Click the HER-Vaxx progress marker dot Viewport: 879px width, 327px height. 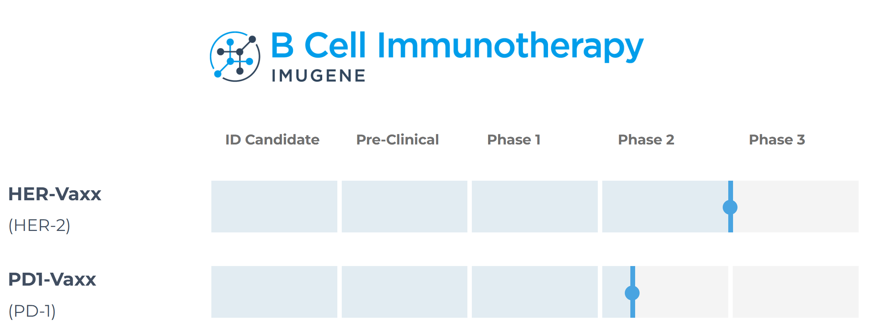[x=730, y=207]
